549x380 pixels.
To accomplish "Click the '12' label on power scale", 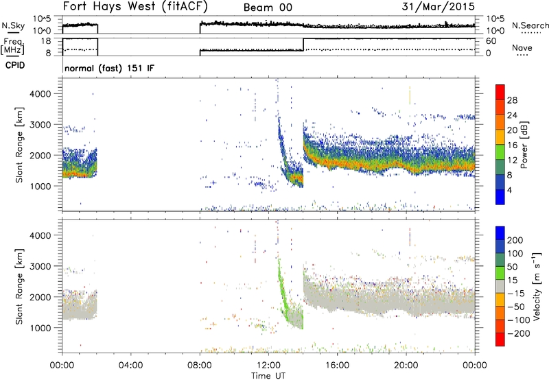I will coord(512,161).
